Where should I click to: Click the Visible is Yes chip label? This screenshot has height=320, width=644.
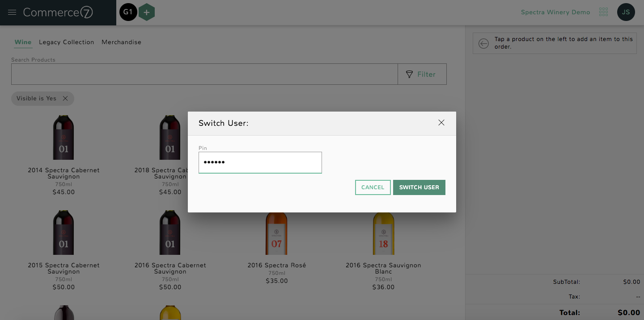pos(36,99)
